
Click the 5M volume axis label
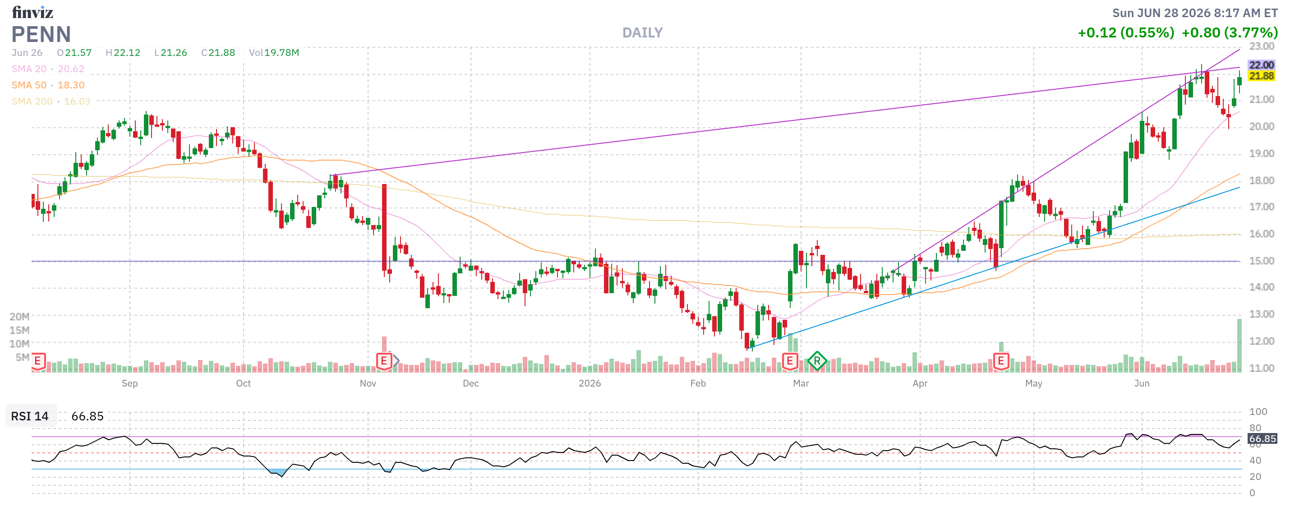click(23, 358)
